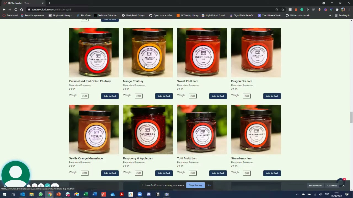This screenshot has height=198, width=353.
Task: Open weight 240g selector for Mango Chutney
Action: coord(139,96)
